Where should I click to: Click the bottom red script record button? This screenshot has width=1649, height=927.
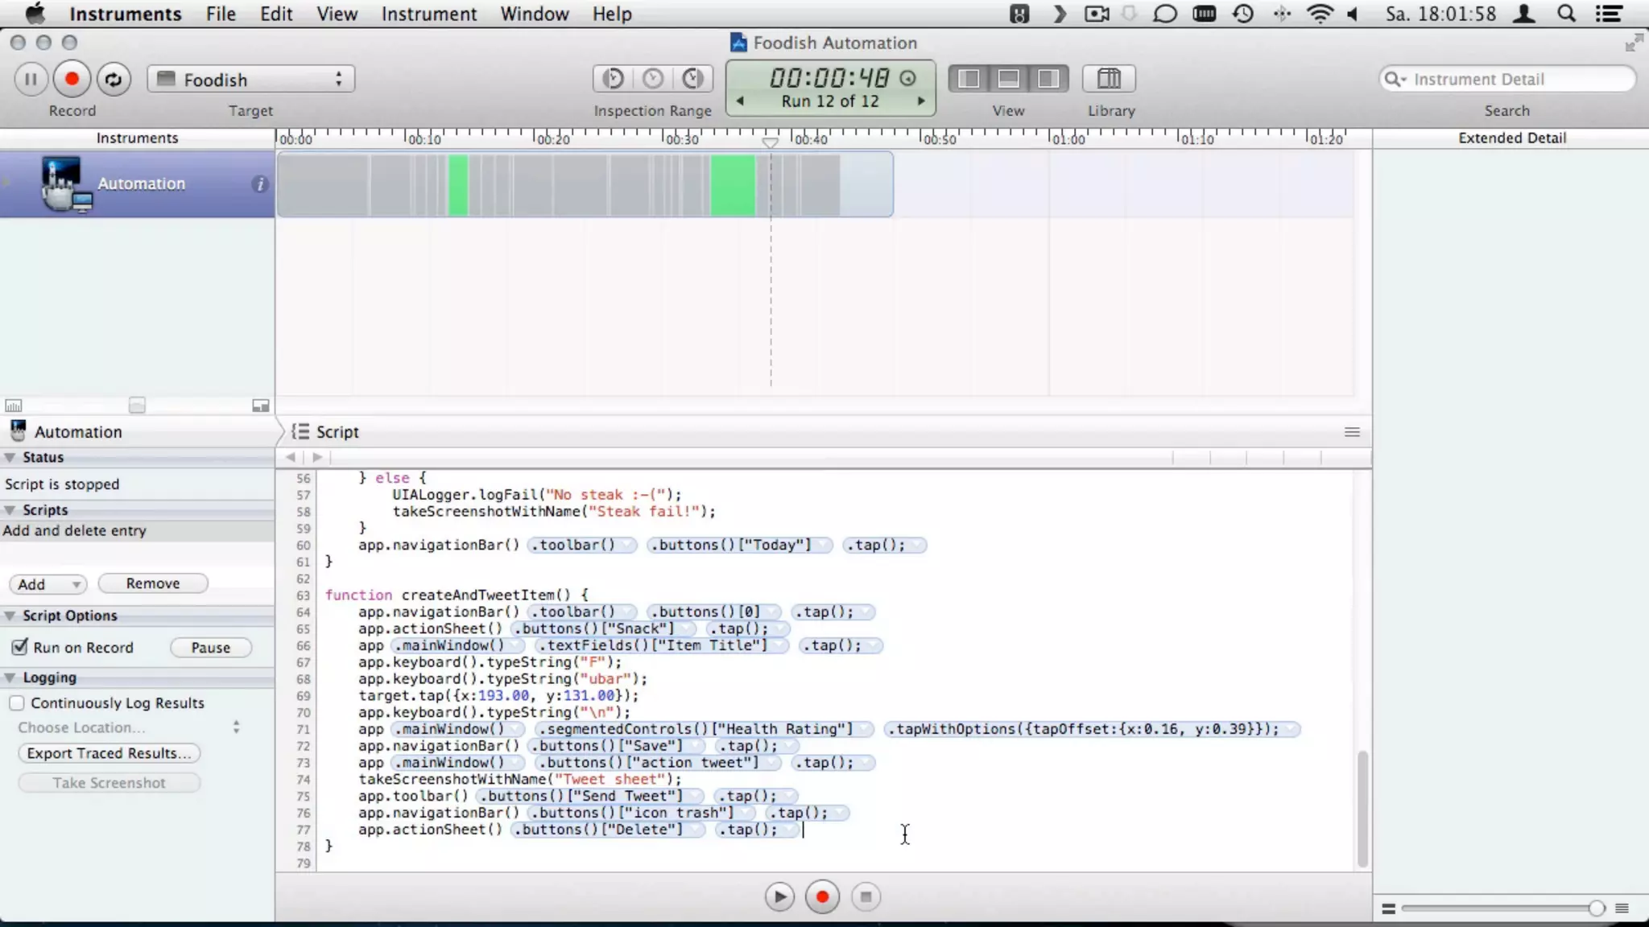822,896
